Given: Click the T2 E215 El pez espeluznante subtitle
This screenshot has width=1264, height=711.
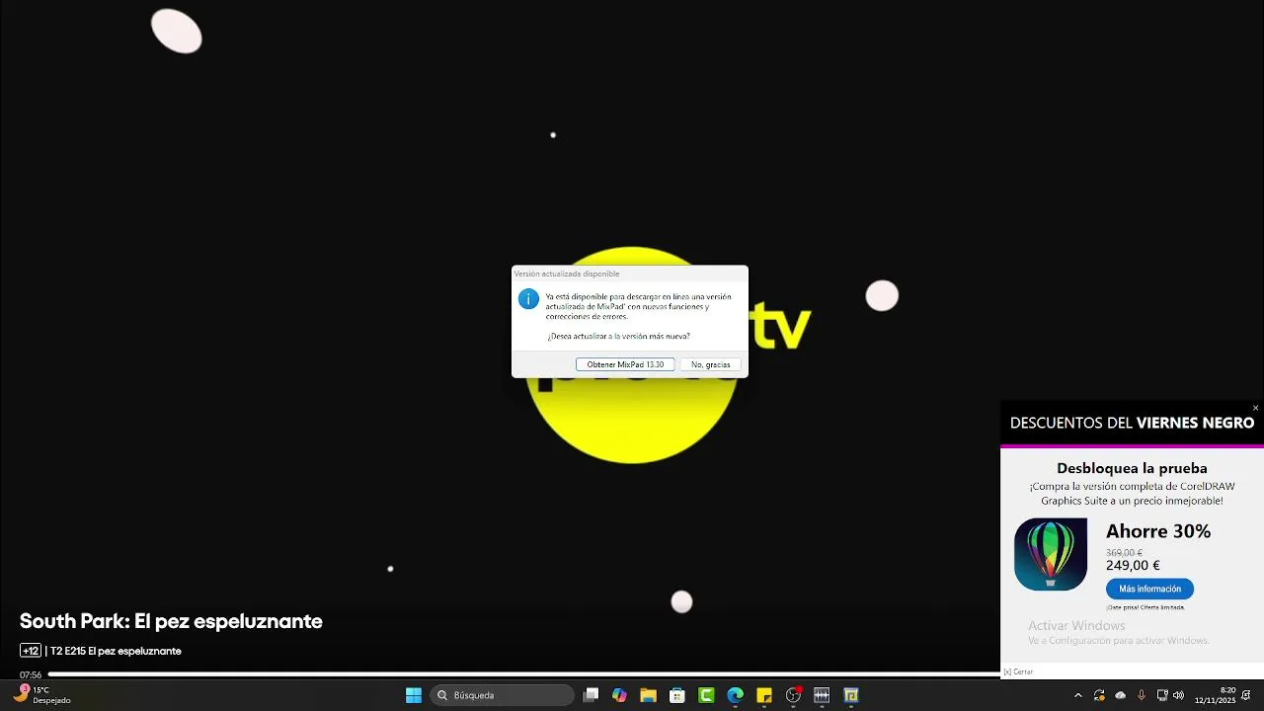Looking at the screenshot, I should coord(116,651).
